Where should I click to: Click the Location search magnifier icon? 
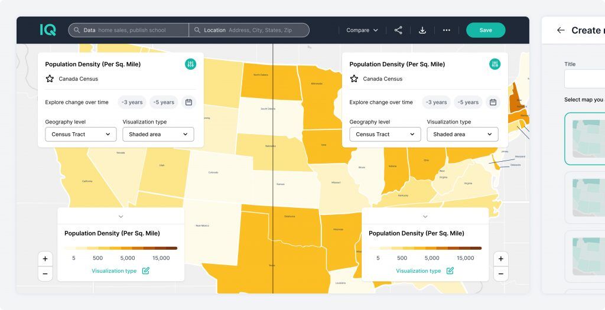point(197,30)
